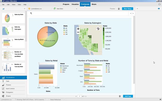162x101 pixels.
Task: Open the Help menu
Action: point(25,5)
